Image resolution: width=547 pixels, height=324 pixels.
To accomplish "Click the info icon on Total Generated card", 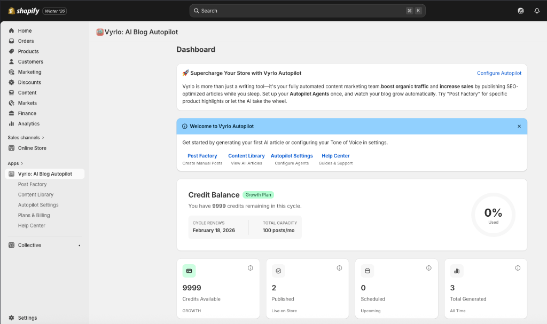I will click(518, 268).
